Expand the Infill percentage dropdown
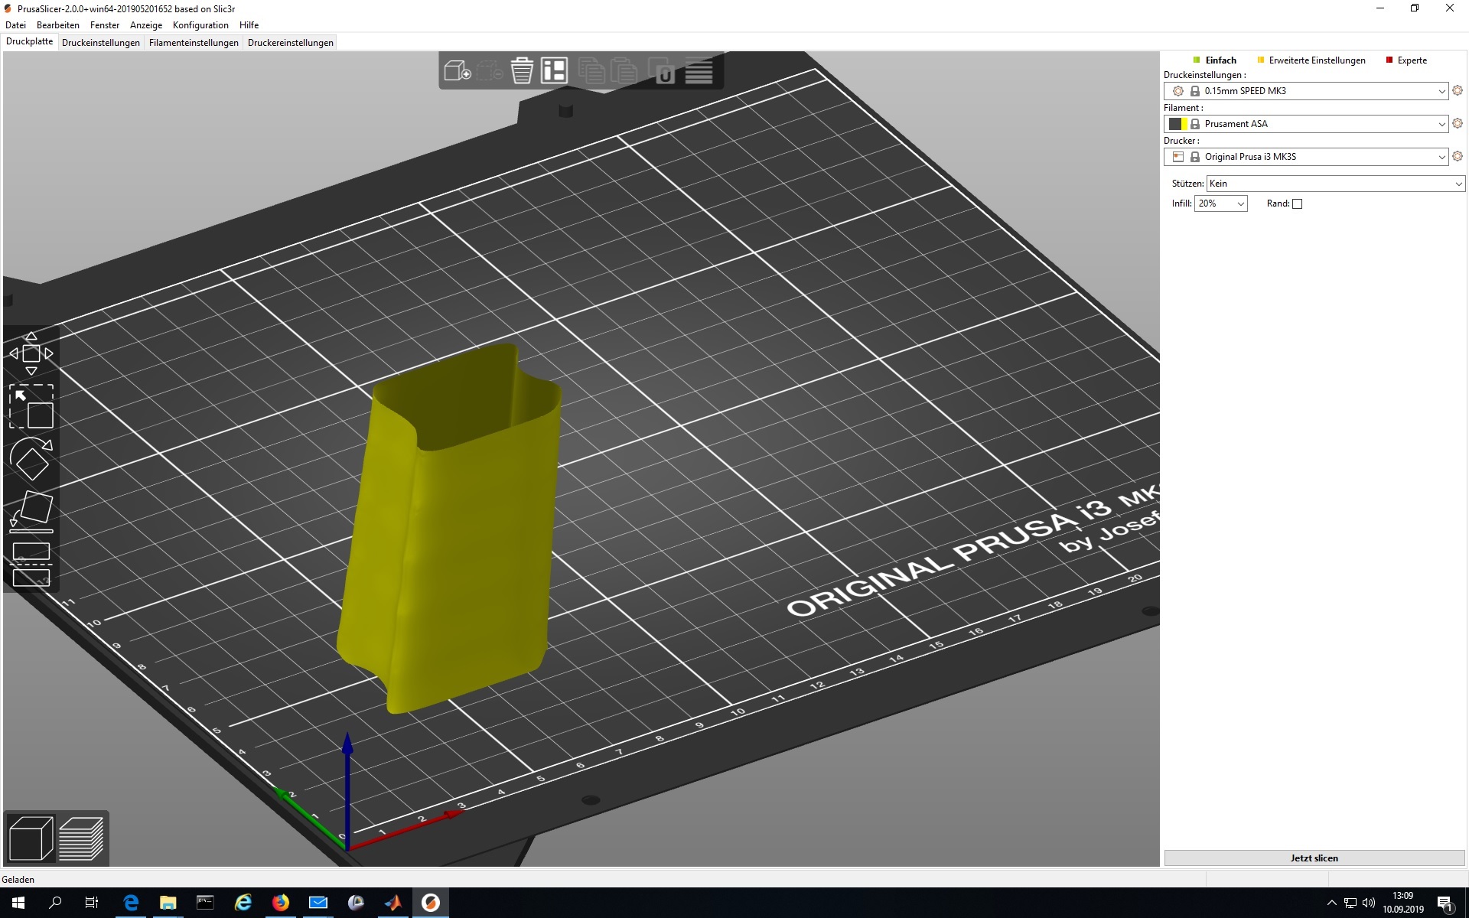This screenshot has height=918, width=1469. click(1240, 203)
